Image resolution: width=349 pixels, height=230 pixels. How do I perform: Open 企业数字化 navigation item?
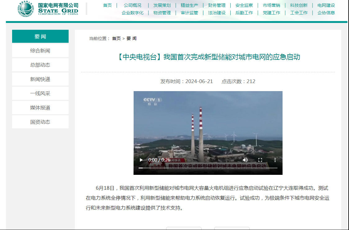point(133,13)
